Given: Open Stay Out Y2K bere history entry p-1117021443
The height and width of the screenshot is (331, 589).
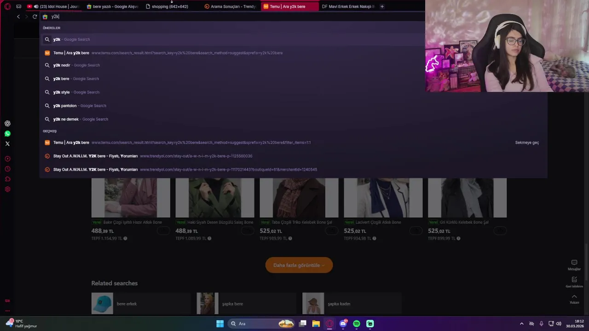Looking at the screenshot, I should coord(293,170).
